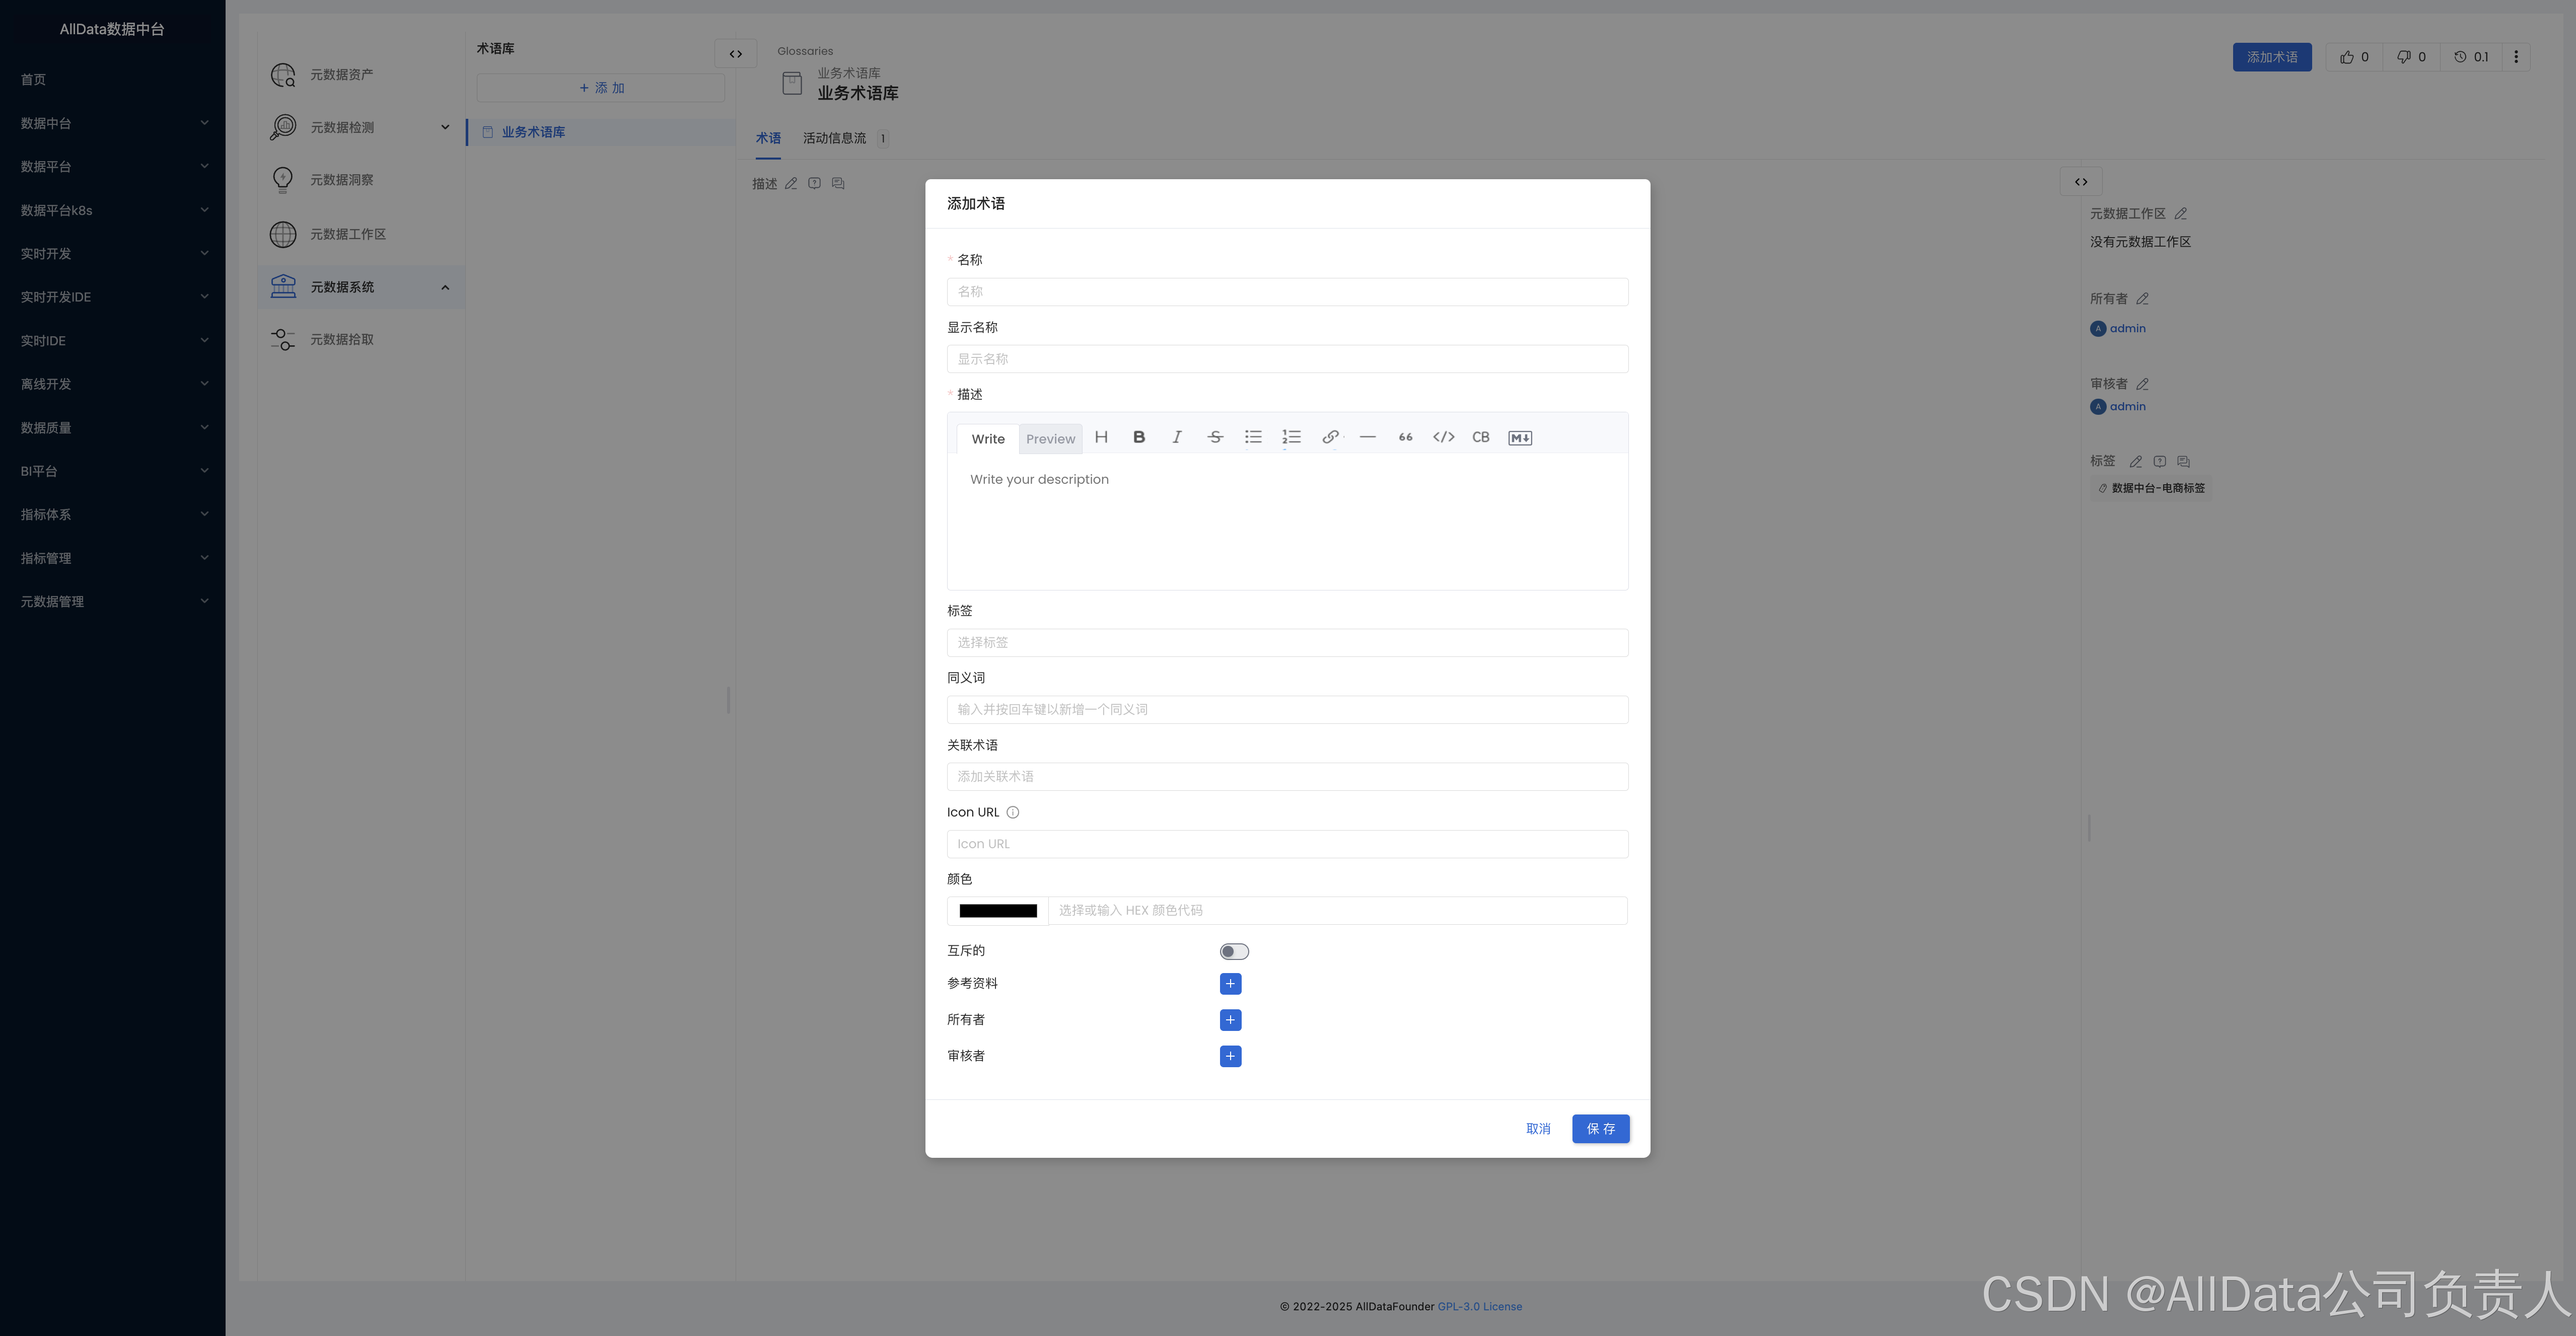Insert unordered bullet list
This screenshot has width=2576, height=1336.
pyautogui.click(x=1253, y=437)
